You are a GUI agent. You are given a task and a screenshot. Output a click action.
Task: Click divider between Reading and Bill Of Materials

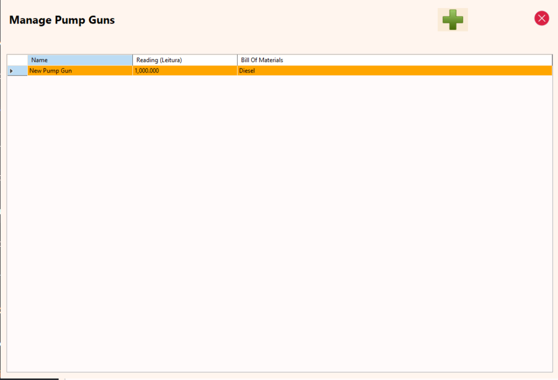pyautogui.click(x=238, y=60)
